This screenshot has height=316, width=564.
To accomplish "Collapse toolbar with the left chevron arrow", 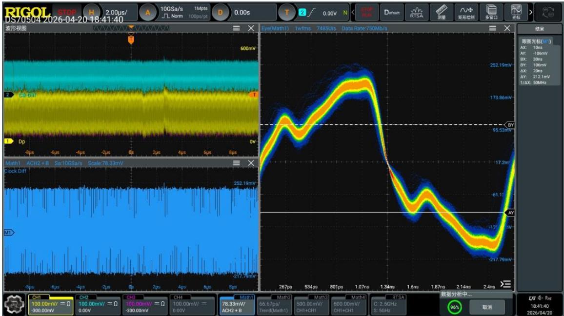I will pos(353,12).
